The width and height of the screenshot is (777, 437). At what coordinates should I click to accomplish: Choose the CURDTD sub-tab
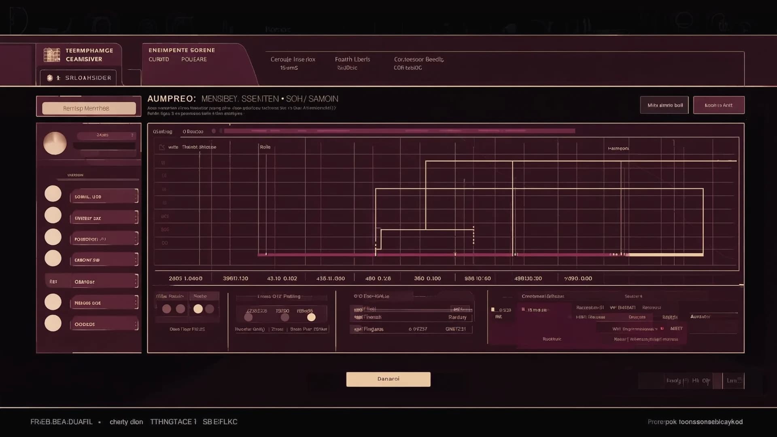[x=159, y=59]
